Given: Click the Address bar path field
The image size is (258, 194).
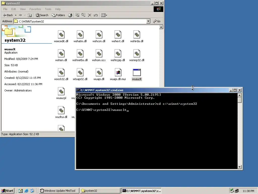Looking at the screenshot, I should click(x=80, y=21).
